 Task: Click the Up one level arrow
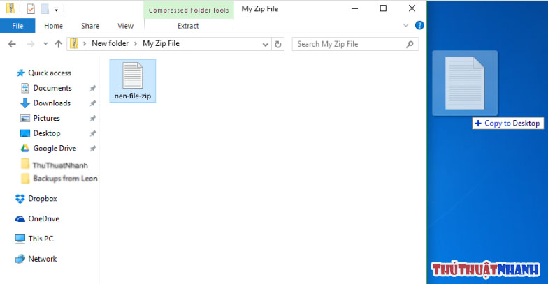click(59, 44)
